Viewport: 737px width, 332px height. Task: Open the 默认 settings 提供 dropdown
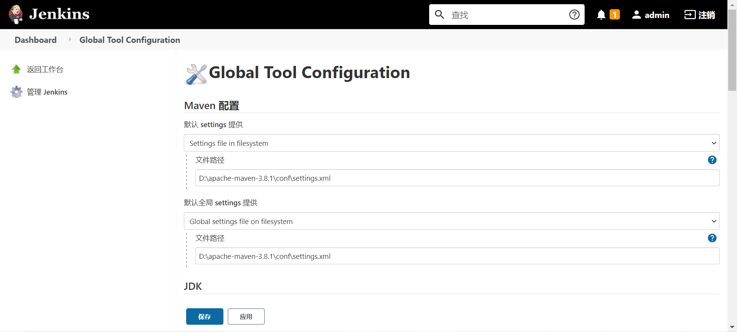(451, 143)
